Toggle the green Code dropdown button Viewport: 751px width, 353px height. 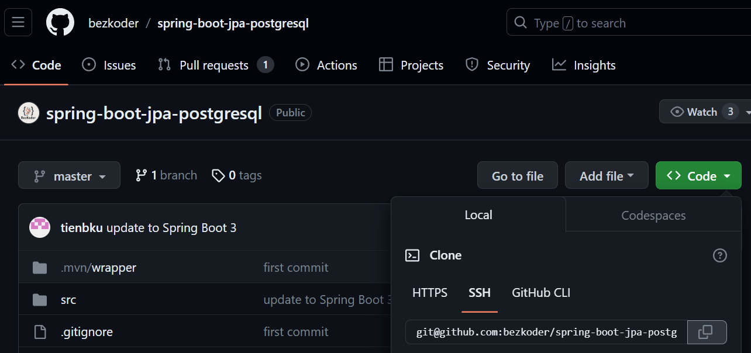(x=698, y=176)
